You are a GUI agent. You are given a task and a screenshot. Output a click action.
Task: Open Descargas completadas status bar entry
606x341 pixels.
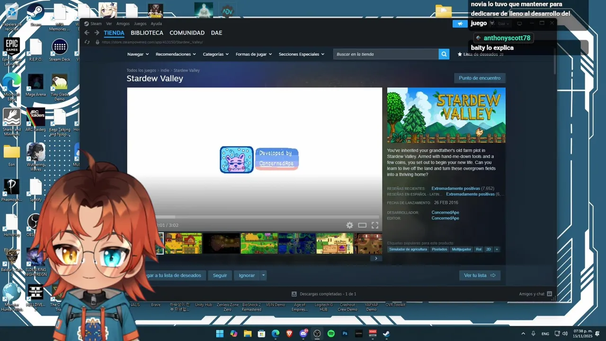(x=324, y=294)
